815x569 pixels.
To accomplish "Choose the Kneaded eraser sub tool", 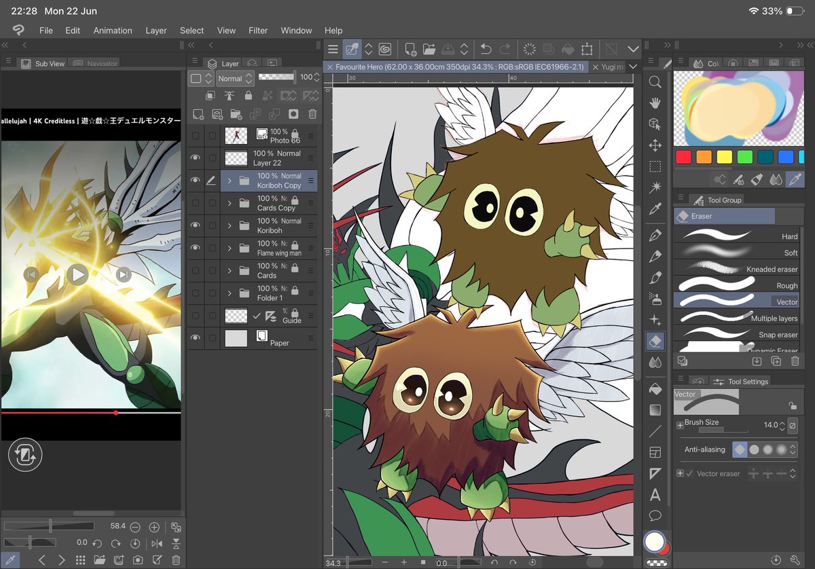I will (737, 268).
